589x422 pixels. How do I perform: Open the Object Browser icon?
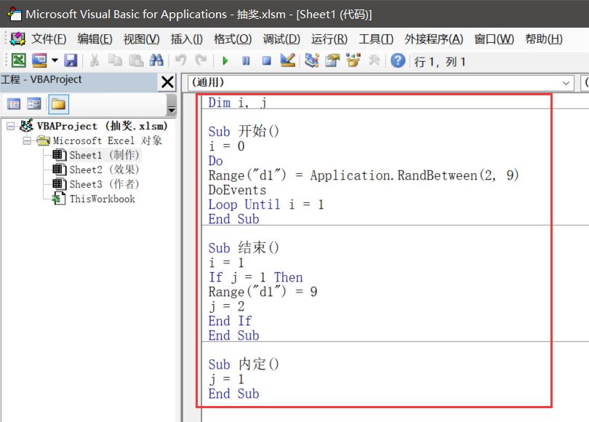click(353, 60)
